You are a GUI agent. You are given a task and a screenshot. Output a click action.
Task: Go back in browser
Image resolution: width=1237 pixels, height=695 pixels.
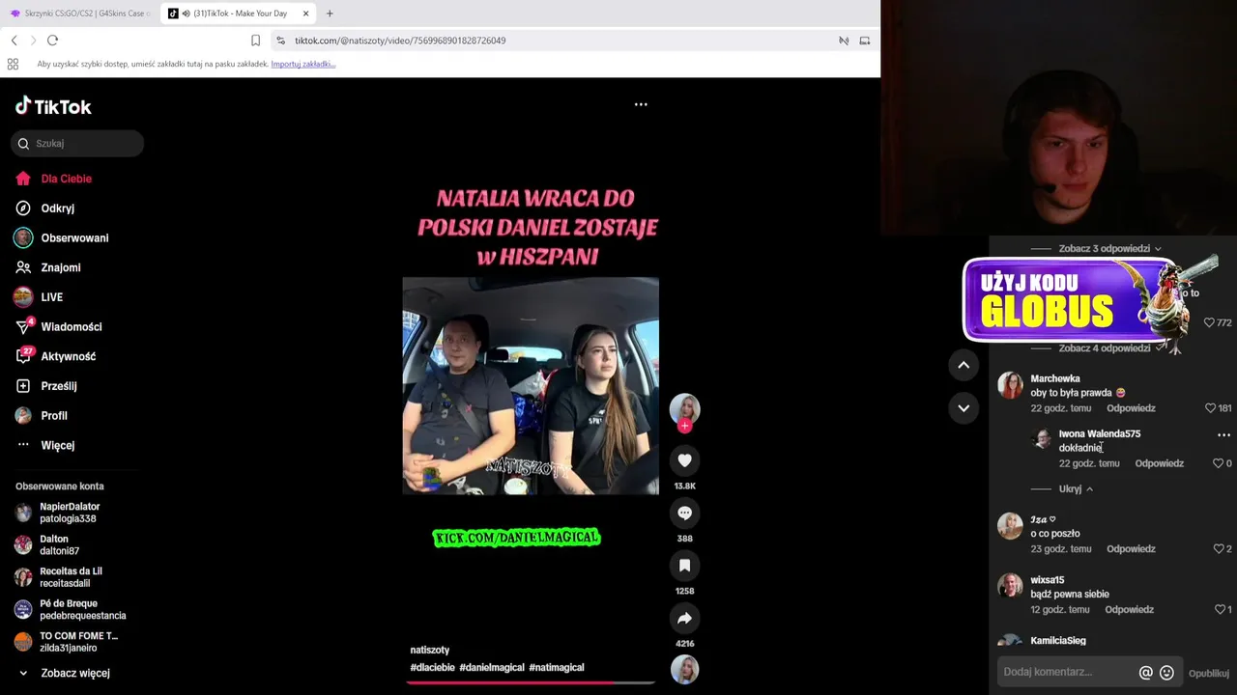pyautogui.click(x=14, y=41)
